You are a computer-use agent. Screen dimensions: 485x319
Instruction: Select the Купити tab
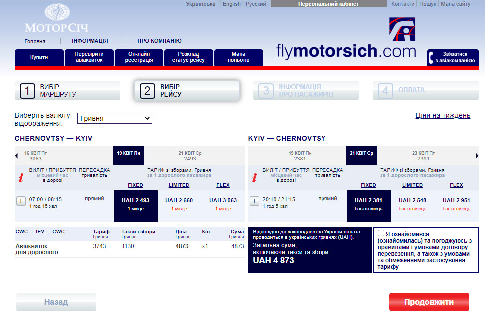coord(39,57)
